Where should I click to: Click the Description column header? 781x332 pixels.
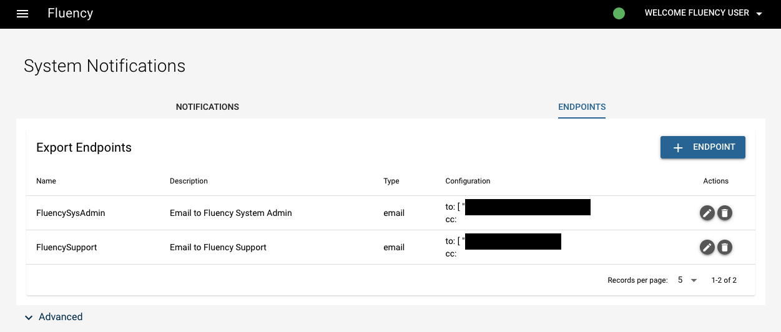pos(189,181)
